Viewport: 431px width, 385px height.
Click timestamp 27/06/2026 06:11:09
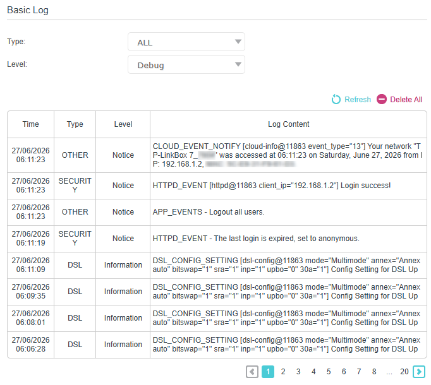tap(30, 265)
